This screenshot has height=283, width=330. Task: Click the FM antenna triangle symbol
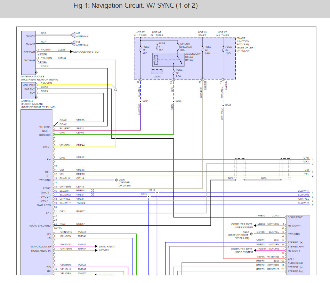tap(73, 43)
